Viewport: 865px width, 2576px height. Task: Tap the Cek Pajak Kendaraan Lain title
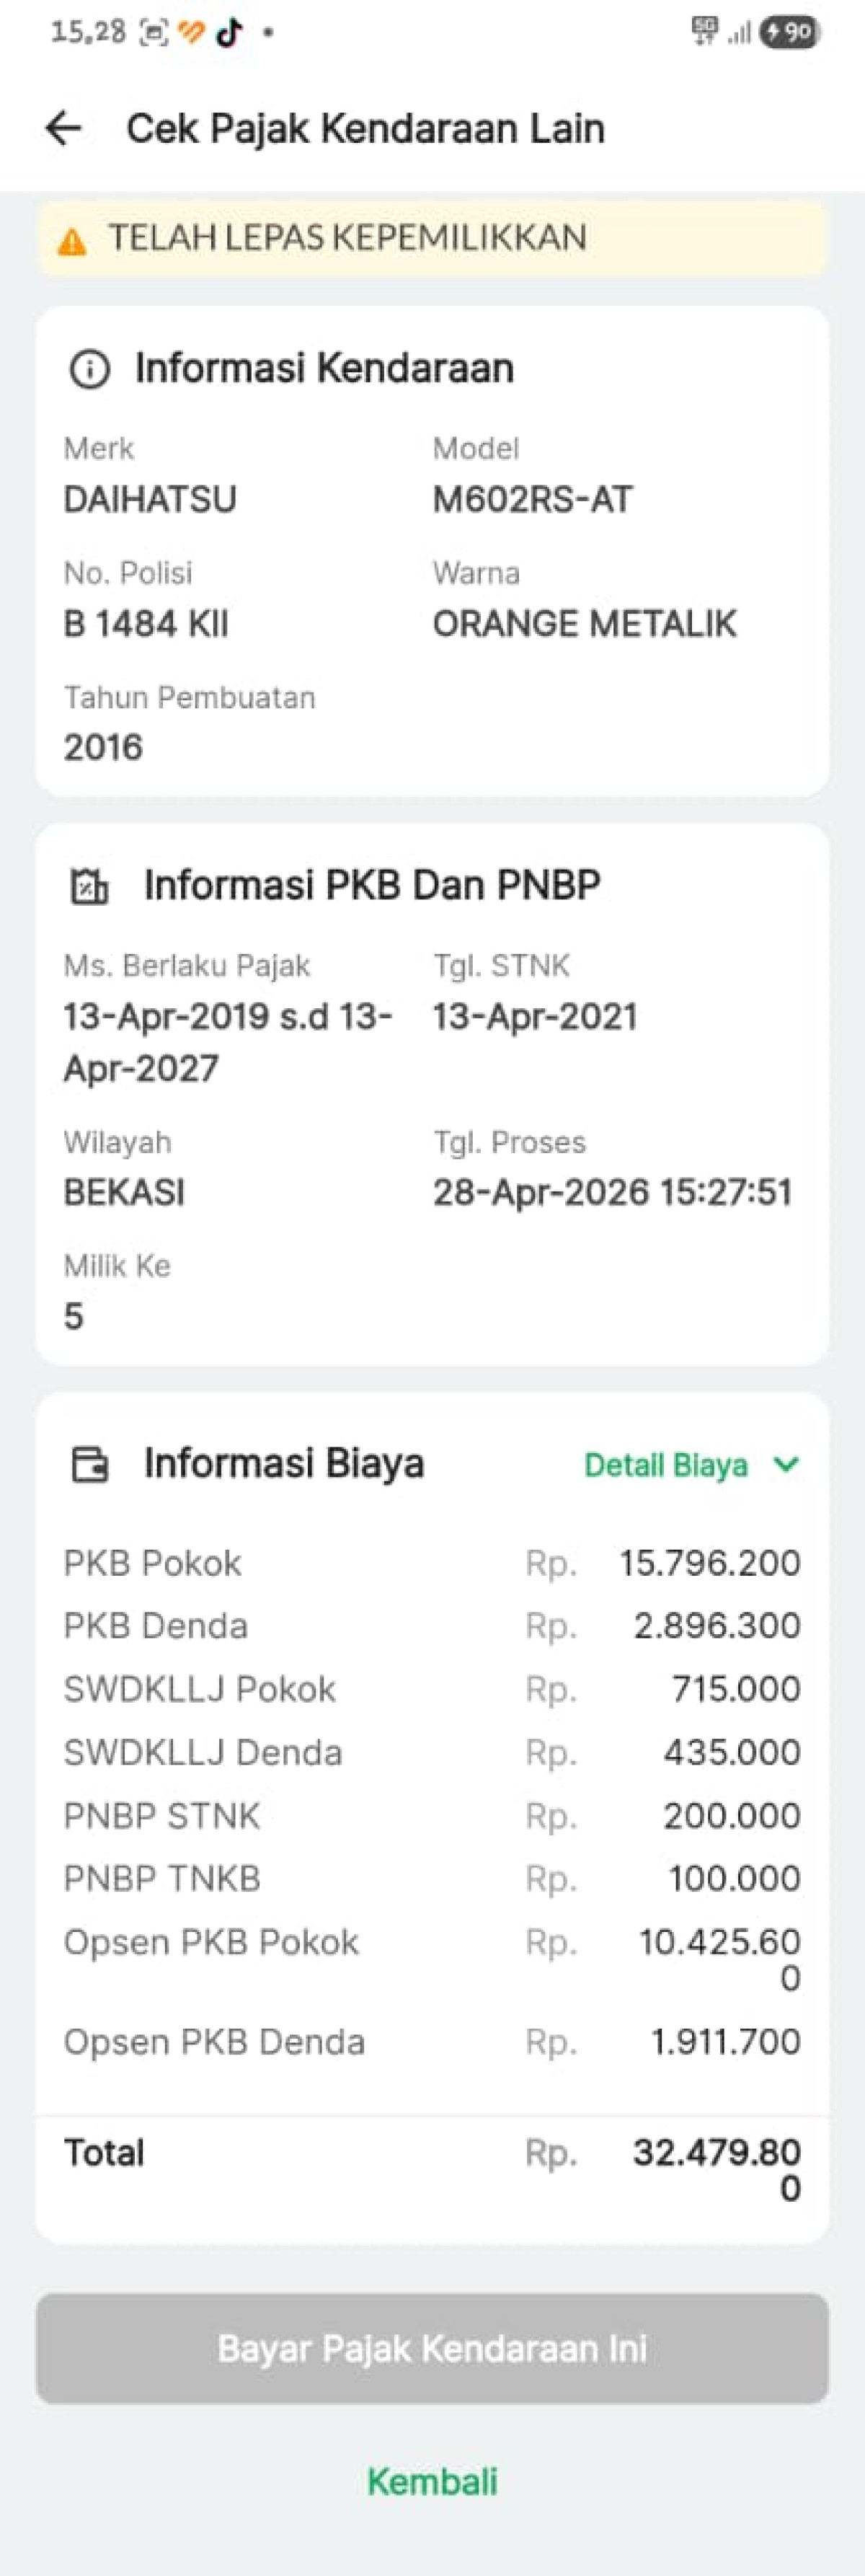(x=365, y=129)
